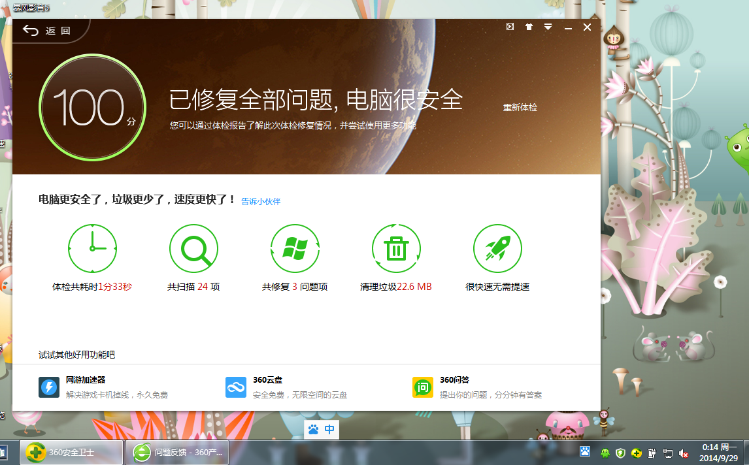
Task: Click the 共扫描 24 项 text
Action: 193,287
